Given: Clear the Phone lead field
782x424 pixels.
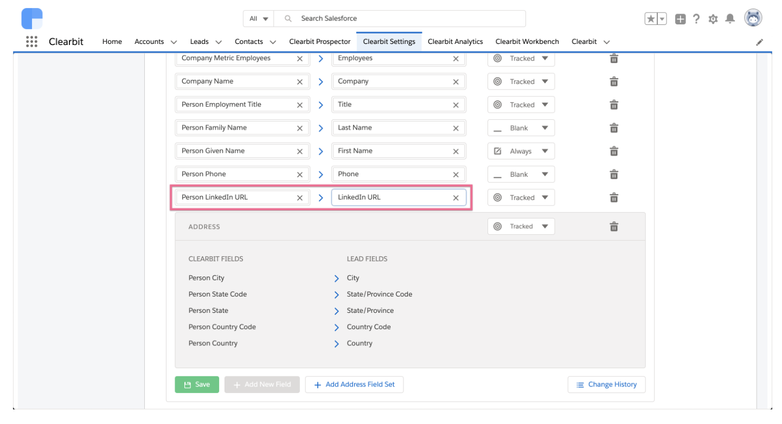Looking at the screenshot, I should coord(456,175).
